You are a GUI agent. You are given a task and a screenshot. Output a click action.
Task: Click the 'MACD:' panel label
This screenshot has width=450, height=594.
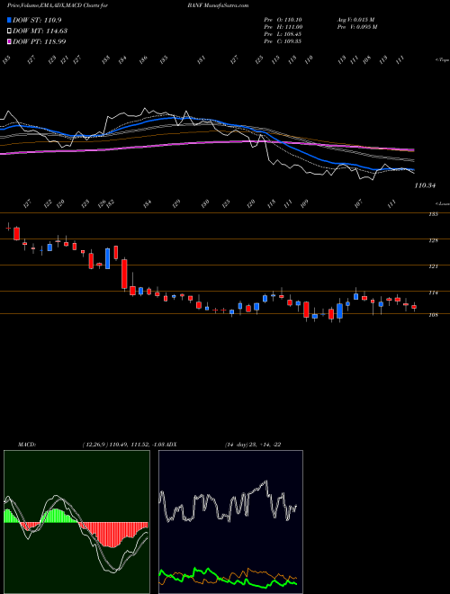pyautogui.click(x=26, y=445)
